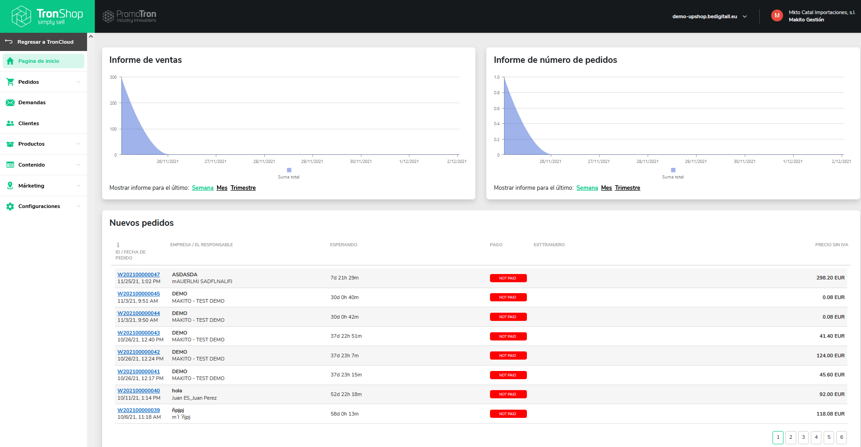Show sales report for Mes
The image size is (861, 447).
pos(222,188)
